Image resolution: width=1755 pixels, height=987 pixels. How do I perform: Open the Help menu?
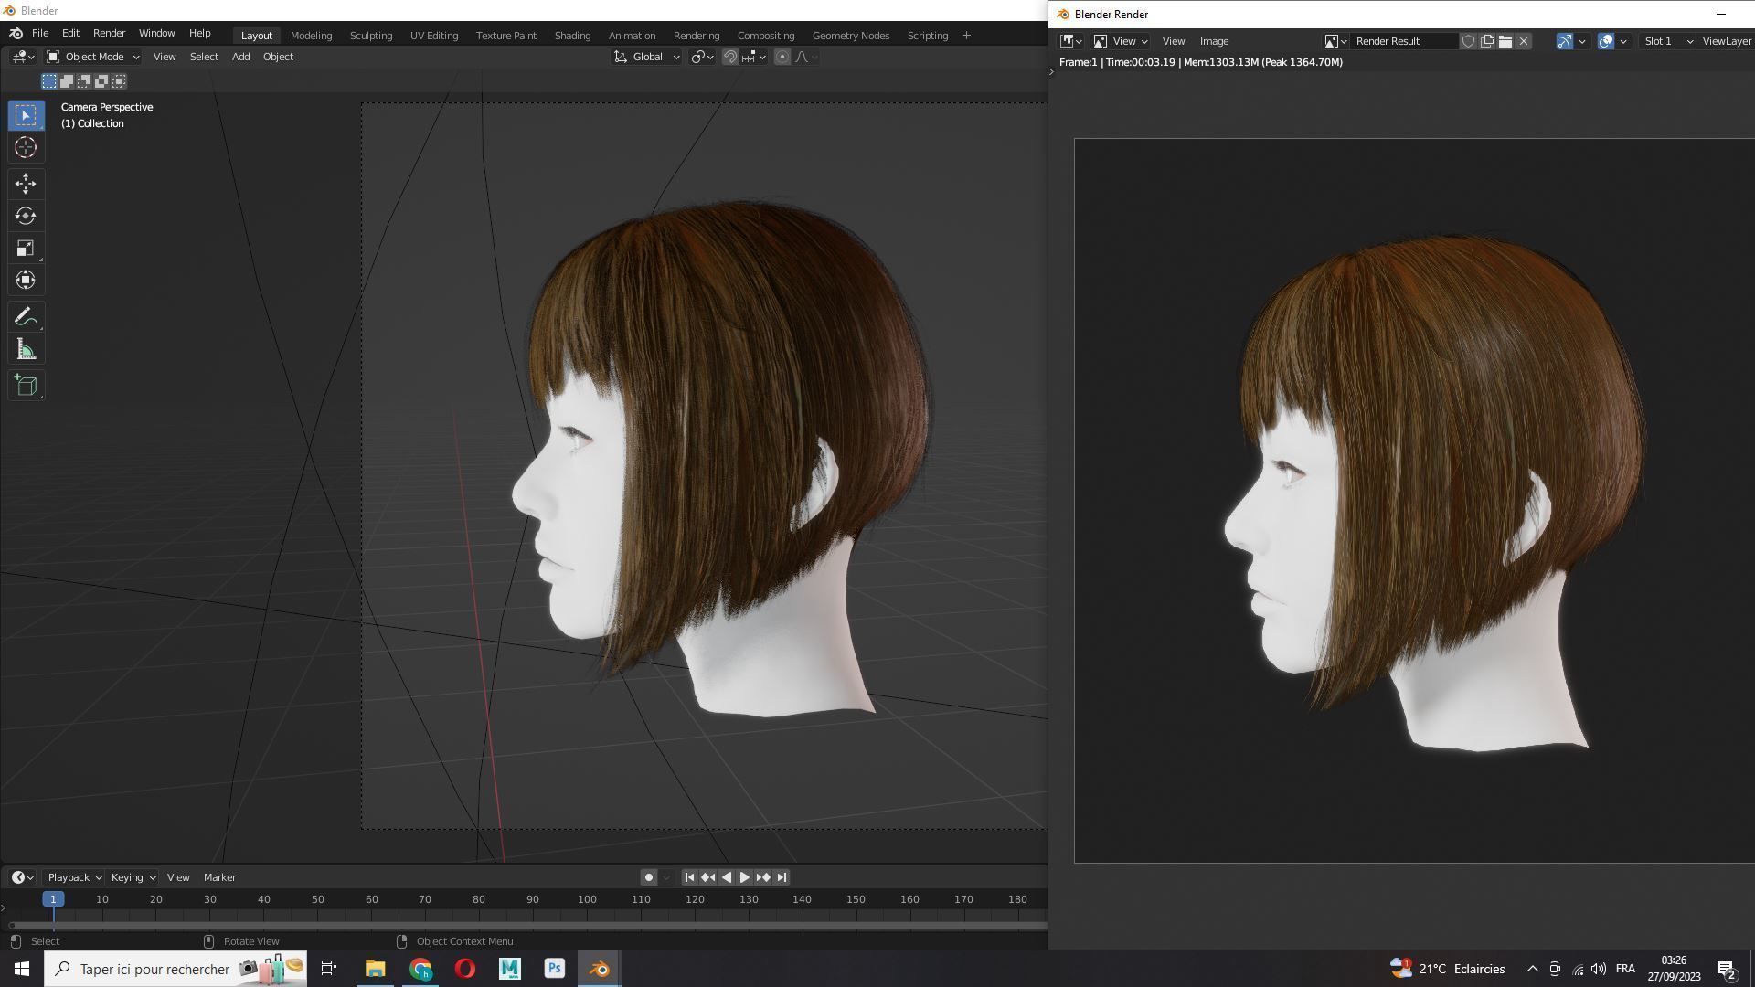pos(199,33)
